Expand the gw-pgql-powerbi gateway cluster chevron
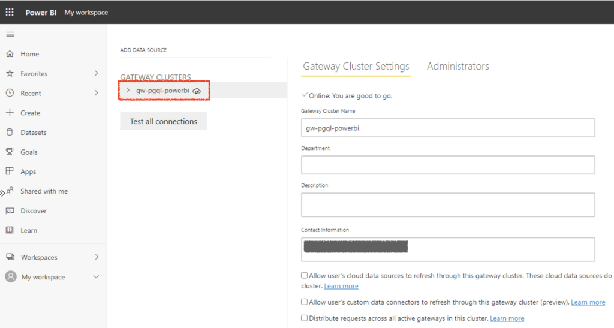Viewport: 614px width, 328px height. (x=128, y=90)
